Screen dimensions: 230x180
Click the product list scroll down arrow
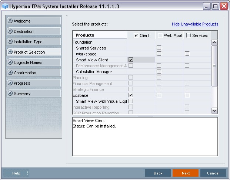coord(214,111)
